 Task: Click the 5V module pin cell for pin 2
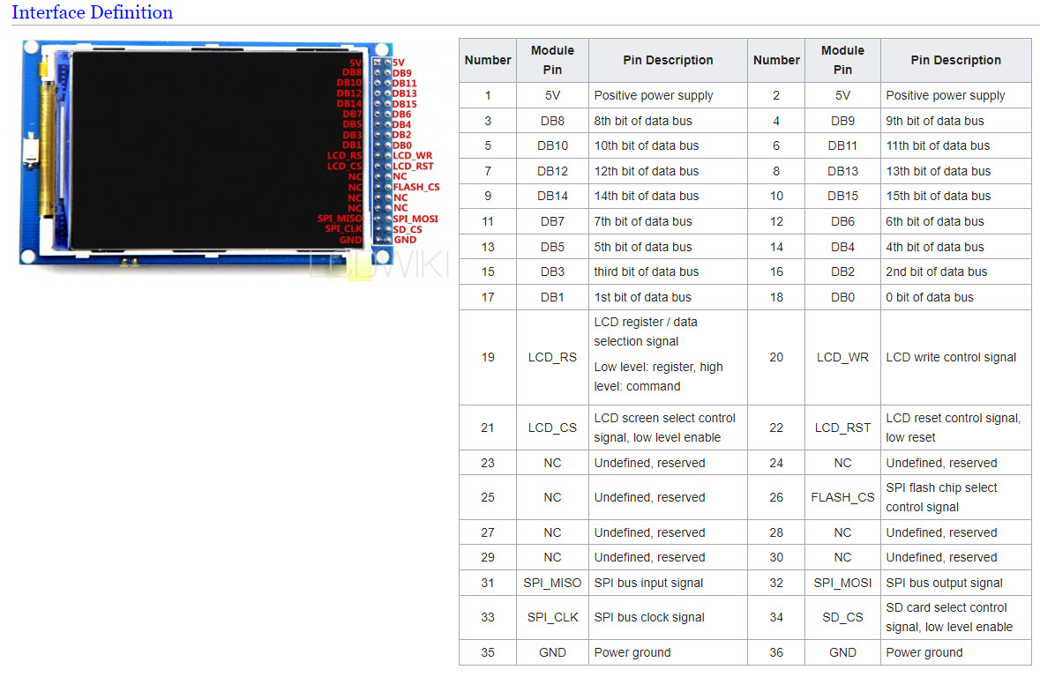(x=842, y=95)
